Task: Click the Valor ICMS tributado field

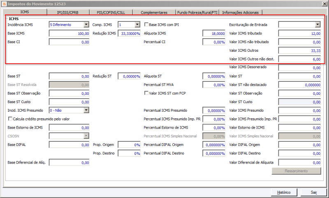Action: 299,33
